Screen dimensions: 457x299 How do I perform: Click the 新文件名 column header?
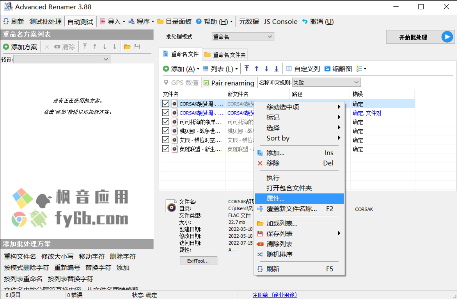(x=238, y=94)
